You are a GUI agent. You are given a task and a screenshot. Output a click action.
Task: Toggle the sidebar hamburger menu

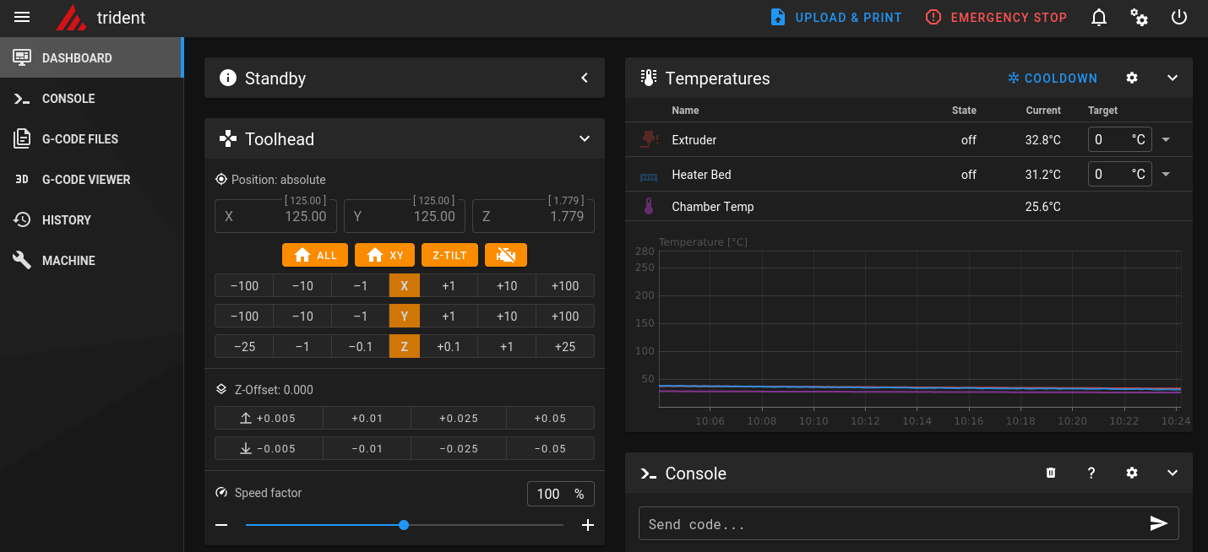tap(22, 18)
